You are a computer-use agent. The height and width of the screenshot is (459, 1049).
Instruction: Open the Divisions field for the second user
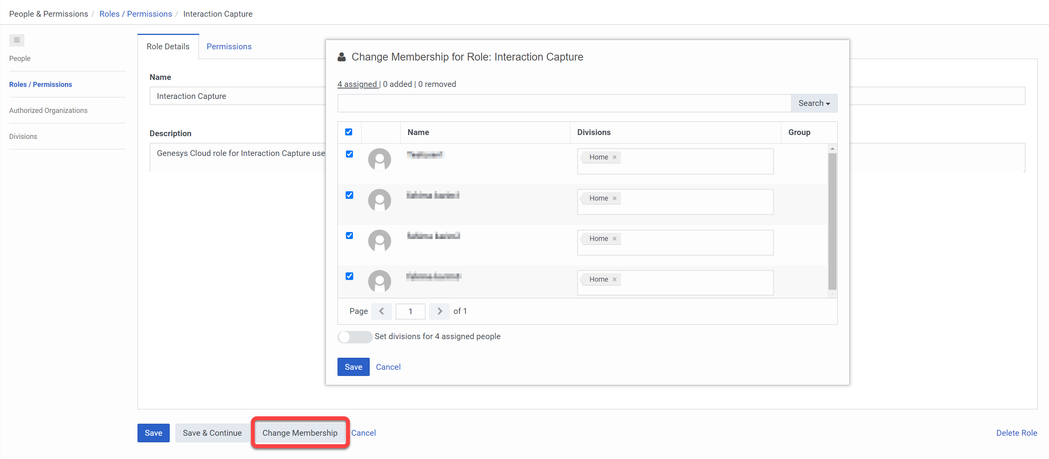pyautogui.click(x=692, y=201)
